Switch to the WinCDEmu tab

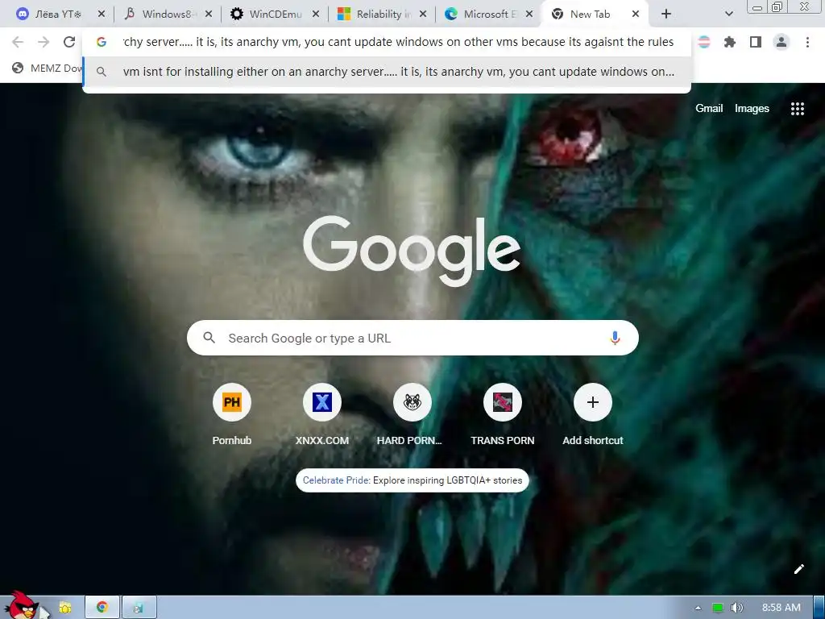point(274,15)
